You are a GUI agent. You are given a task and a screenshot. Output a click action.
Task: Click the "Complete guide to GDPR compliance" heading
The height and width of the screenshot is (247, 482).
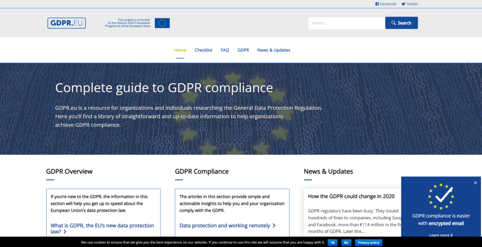tap(164, 88)
